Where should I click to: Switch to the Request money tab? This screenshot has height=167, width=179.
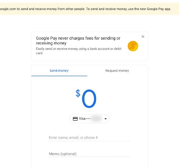pos(117,71)
